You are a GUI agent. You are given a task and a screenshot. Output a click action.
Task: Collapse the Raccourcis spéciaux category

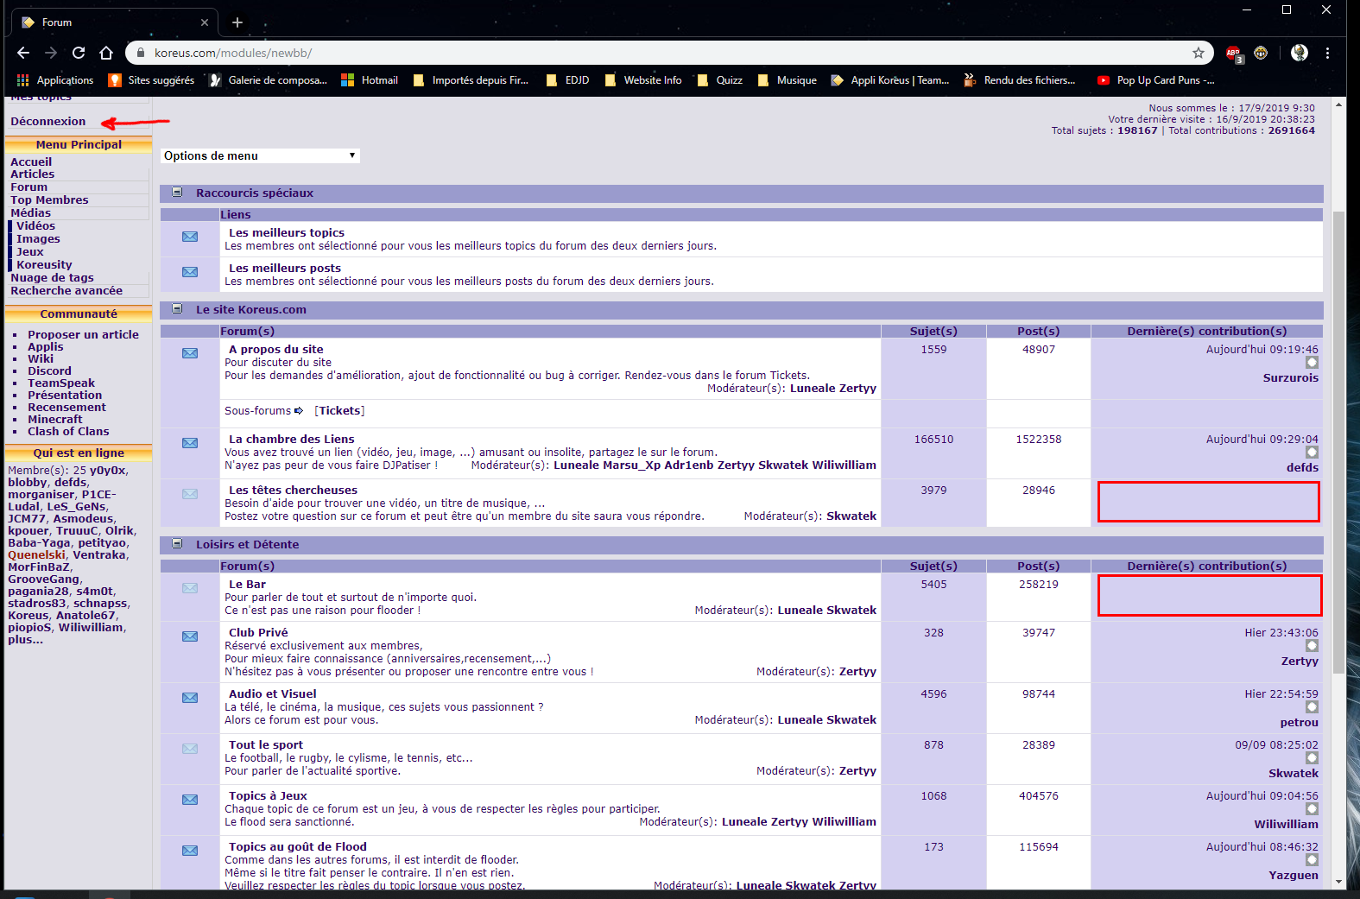click(177, 193)
